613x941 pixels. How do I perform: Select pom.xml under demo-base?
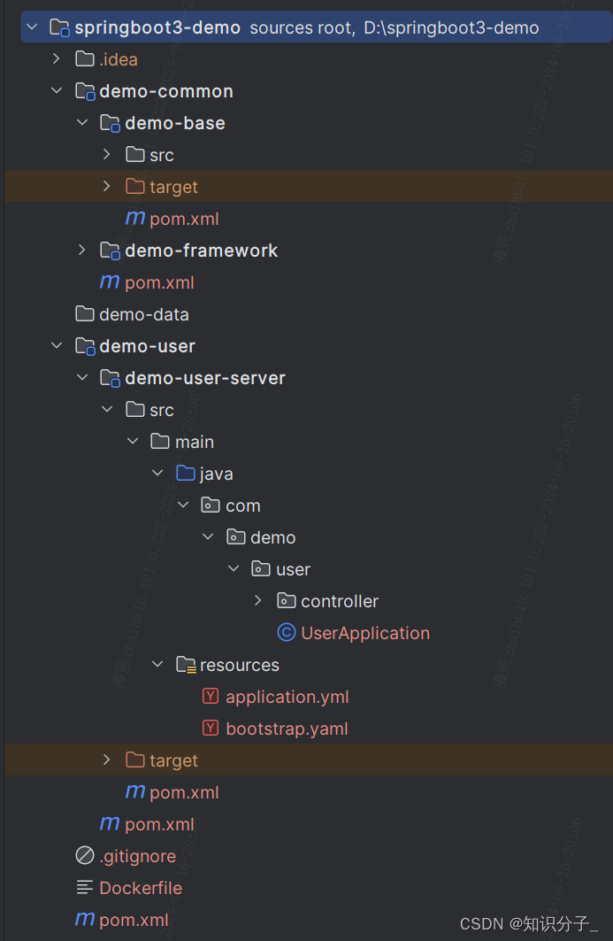(x=184, y=219)
